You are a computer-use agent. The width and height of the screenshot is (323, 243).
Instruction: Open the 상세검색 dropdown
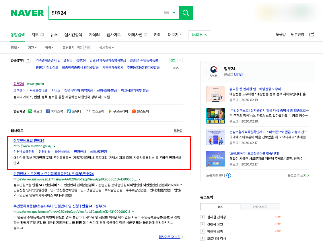coord(106,48)
